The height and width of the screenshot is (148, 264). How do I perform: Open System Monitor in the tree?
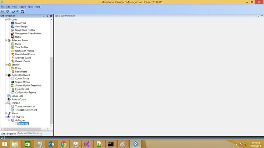(23, 82)
